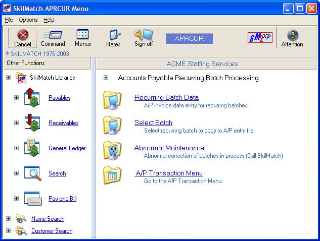The width and height of the screenshot is (320, 241).
Task: Click 'A/P invoice data entry for recurring batches'
Action: click(196, 105)
